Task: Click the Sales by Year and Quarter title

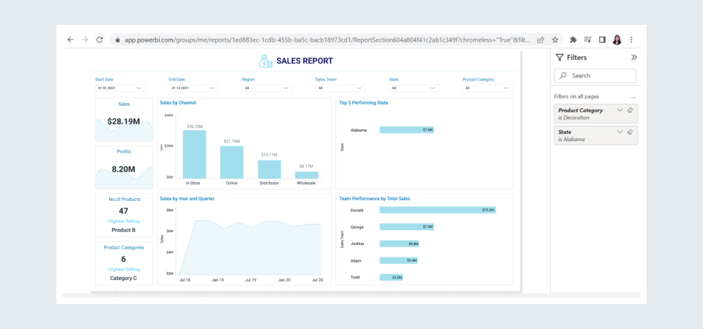Action: (x=187, y=198)
